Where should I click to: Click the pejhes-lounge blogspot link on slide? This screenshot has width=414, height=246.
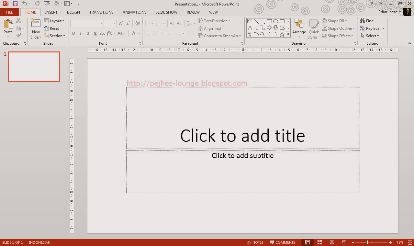(x=187, y=83)
